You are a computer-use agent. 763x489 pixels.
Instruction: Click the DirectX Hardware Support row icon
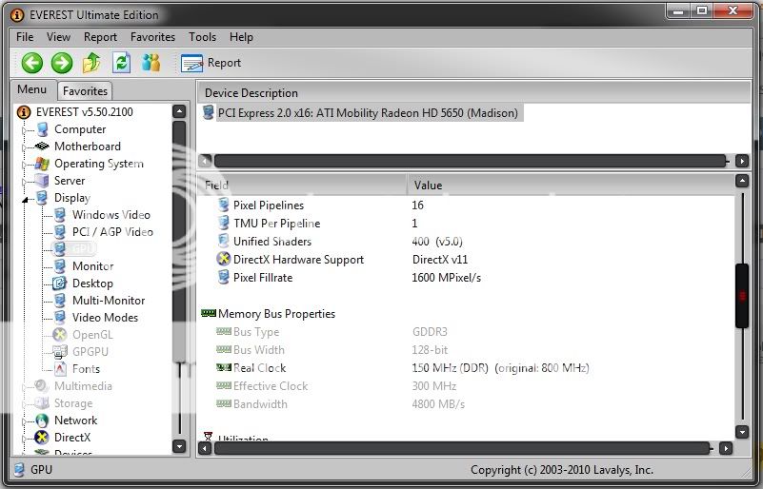[223, 259]
